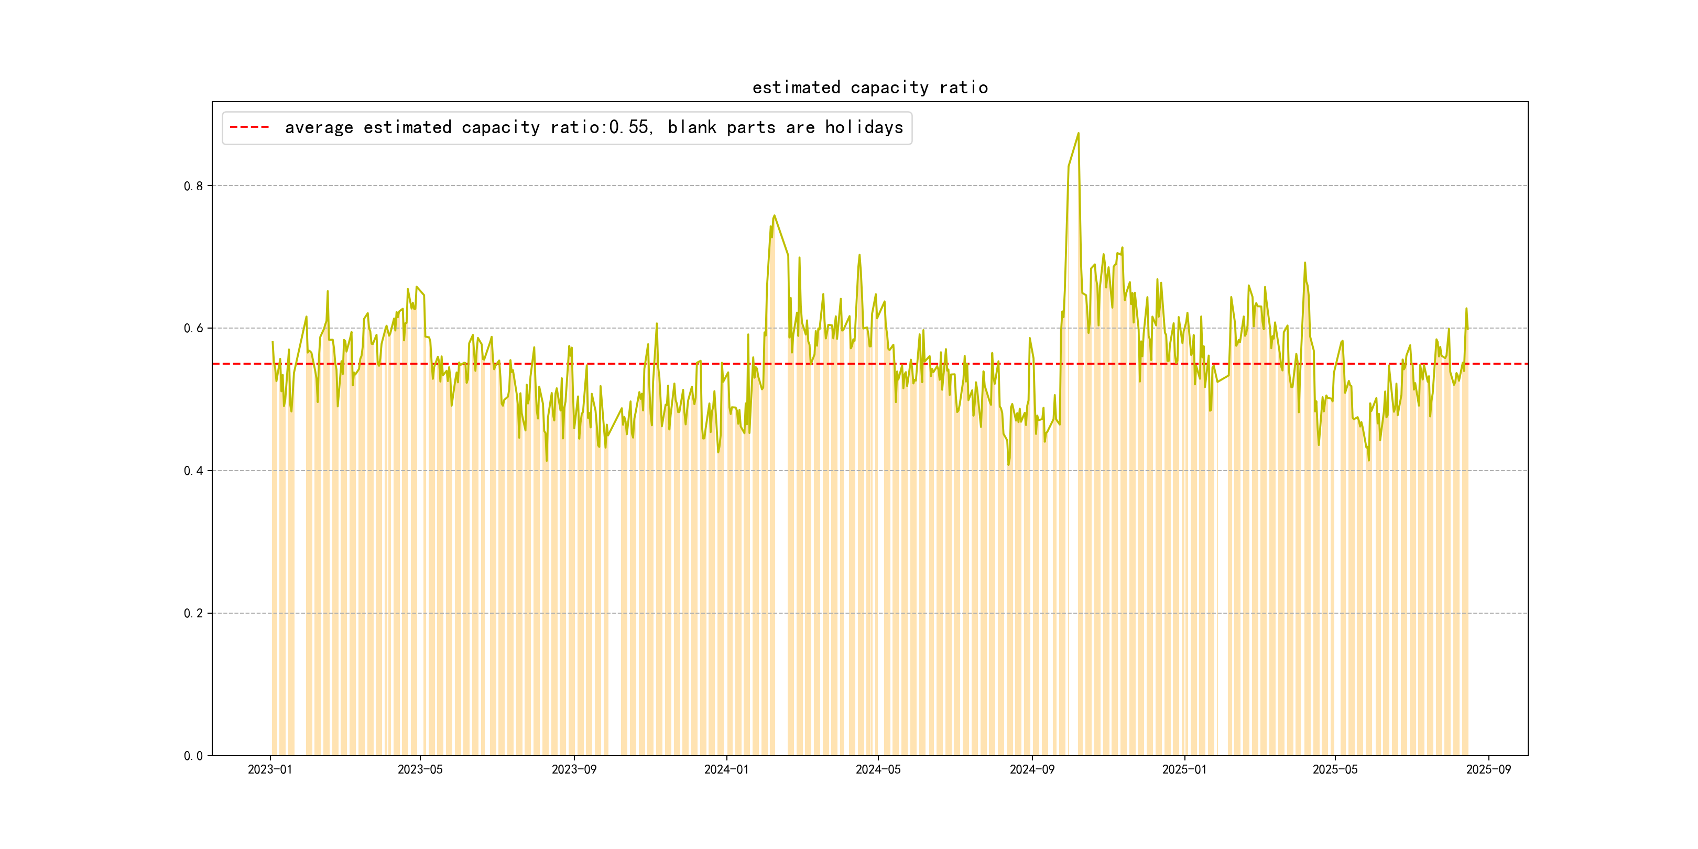Click the blank holiday gap in early October 2023
Viewport: 1698px width, 849px height.
coord(614,593)
